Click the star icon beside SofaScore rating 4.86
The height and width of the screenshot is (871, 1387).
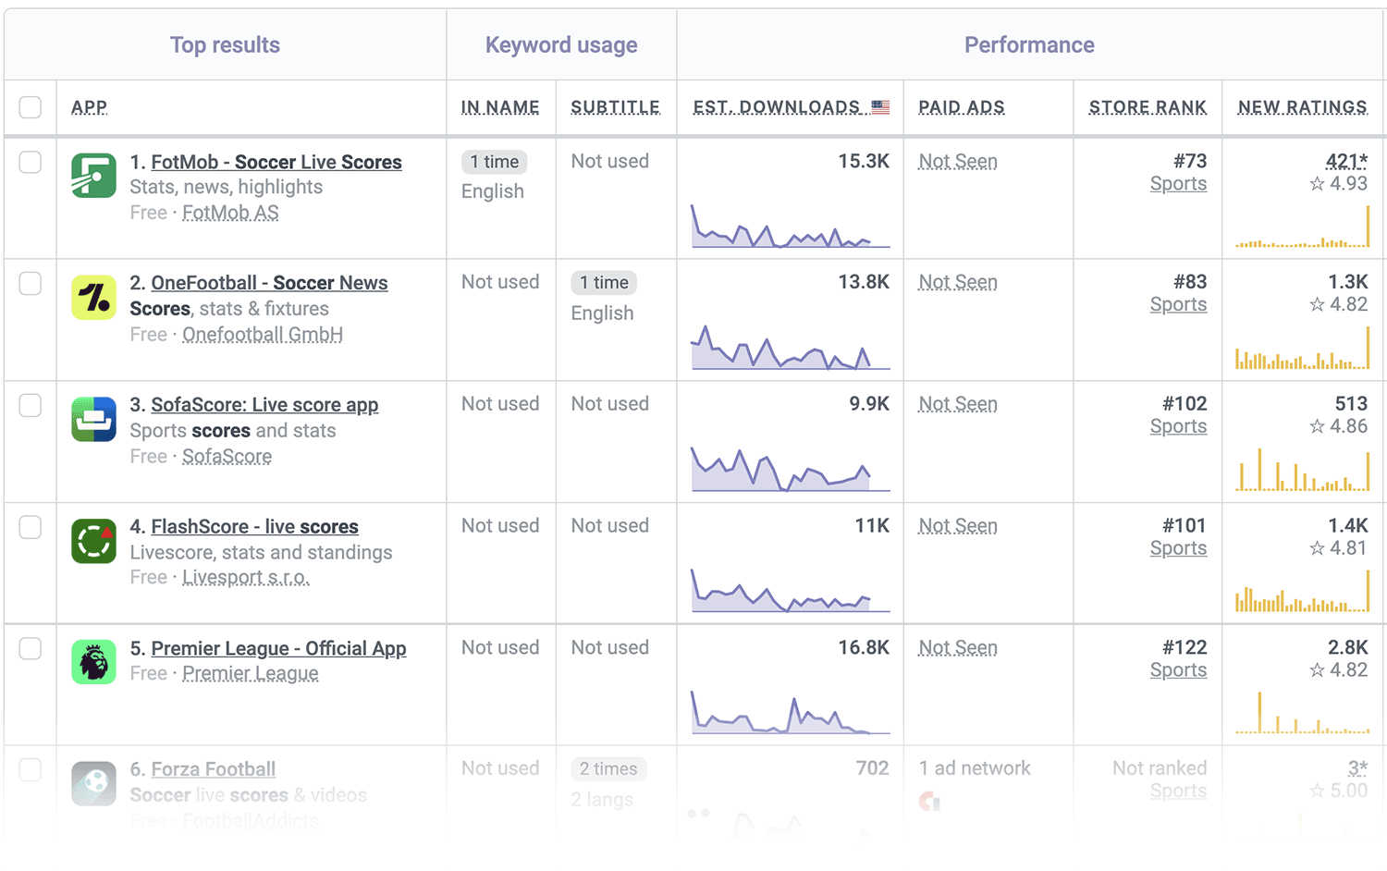pyautogui.click(x=1317, y=426)
